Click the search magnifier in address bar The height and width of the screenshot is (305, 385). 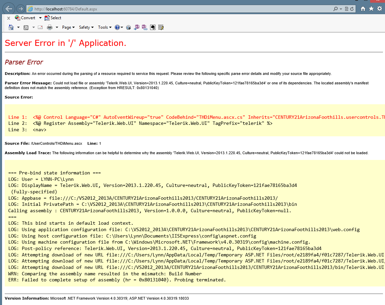click(335, 9)
